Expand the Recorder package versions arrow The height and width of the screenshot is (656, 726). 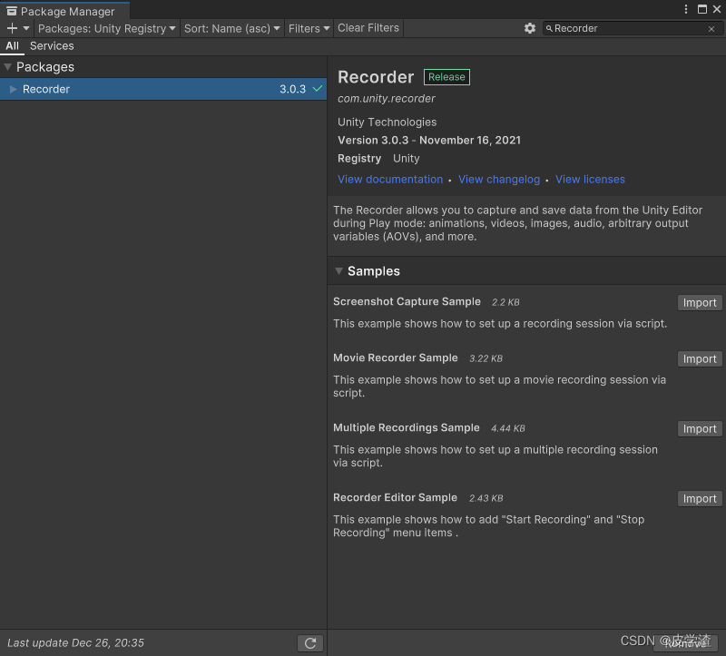(13, 89)
